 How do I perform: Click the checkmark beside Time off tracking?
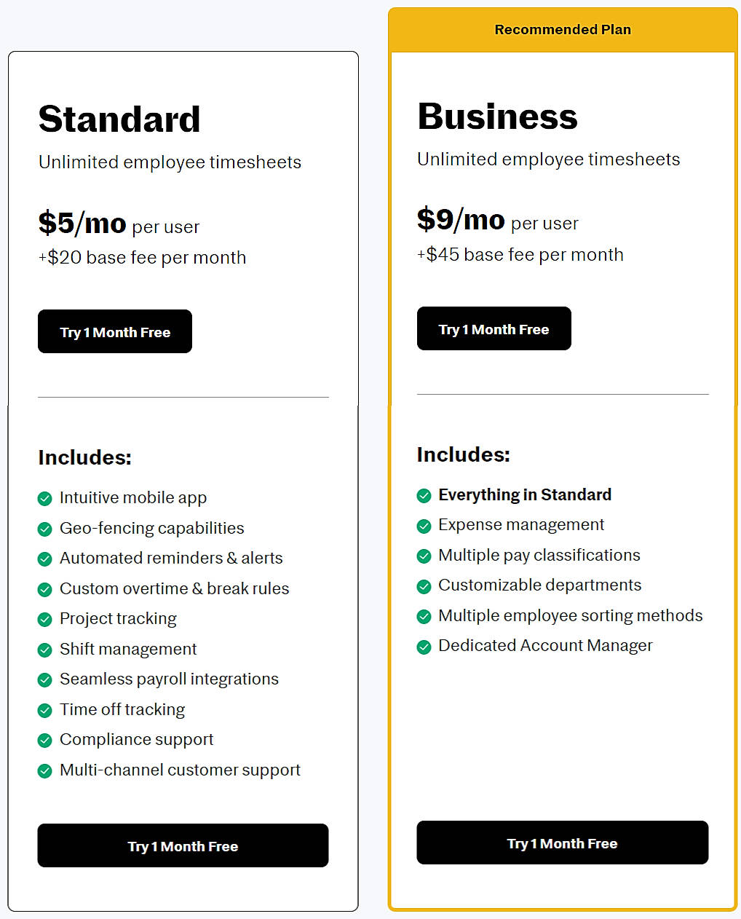coord(44,710)
